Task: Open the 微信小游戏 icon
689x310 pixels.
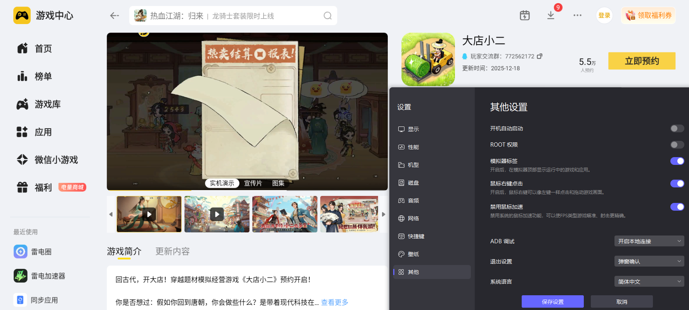Action: point(23,160)
